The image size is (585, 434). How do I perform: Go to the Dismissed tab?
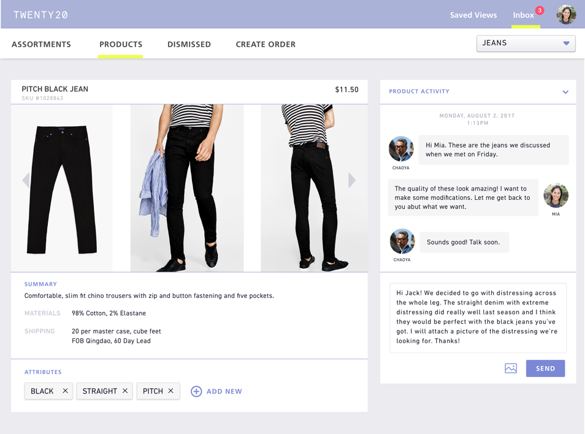pyautogui.click(x=189, y=44)
